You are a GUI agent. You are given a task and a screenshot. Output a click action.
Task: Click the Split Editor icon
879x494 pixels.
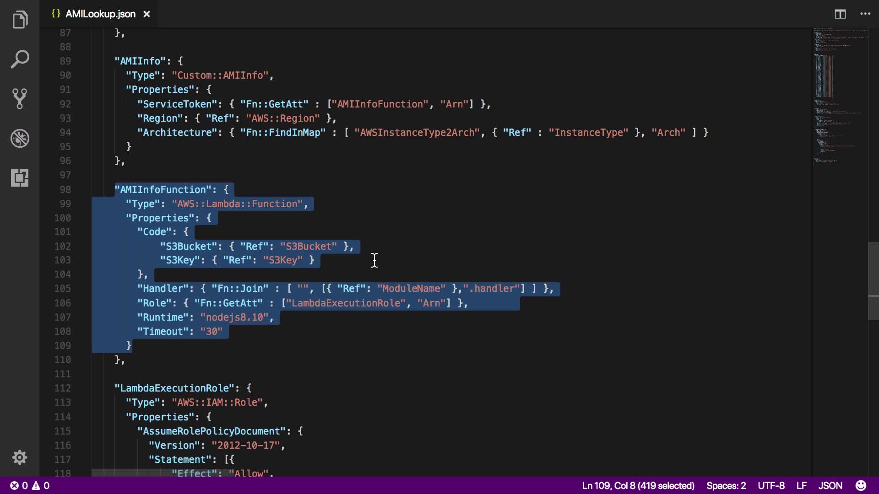pyautogui.click(x=840, y=14)
